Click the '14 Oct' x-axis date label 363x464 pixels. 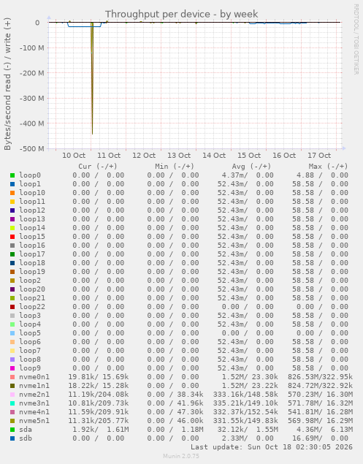click(214, 156)
